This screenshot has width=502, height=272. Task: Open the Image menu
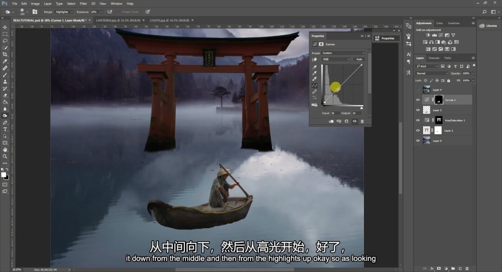35,4
